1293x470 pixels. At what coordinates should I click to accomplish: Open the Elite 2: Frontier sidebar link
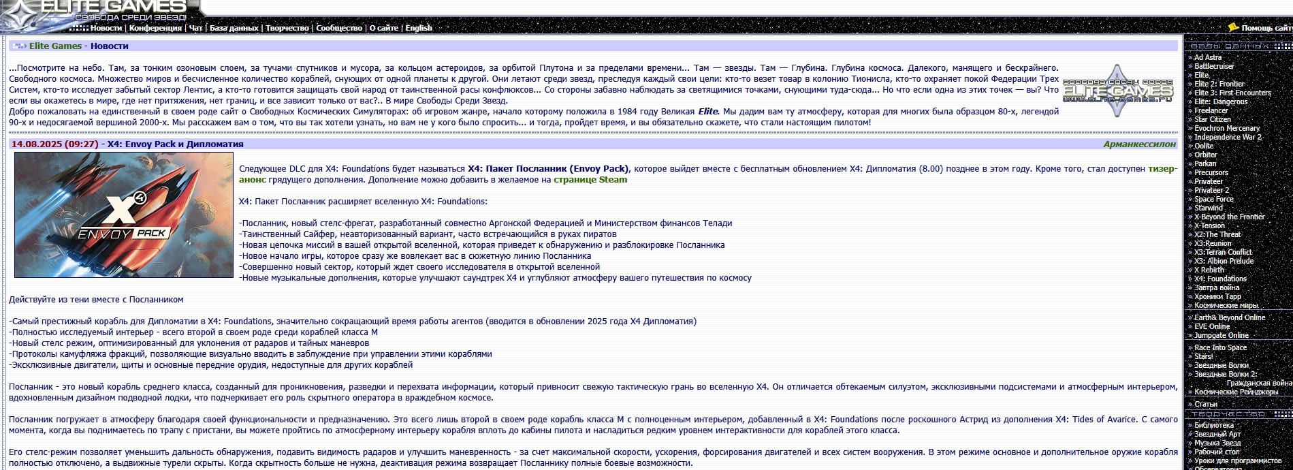pyautogui.click(x=1219, y=84)
